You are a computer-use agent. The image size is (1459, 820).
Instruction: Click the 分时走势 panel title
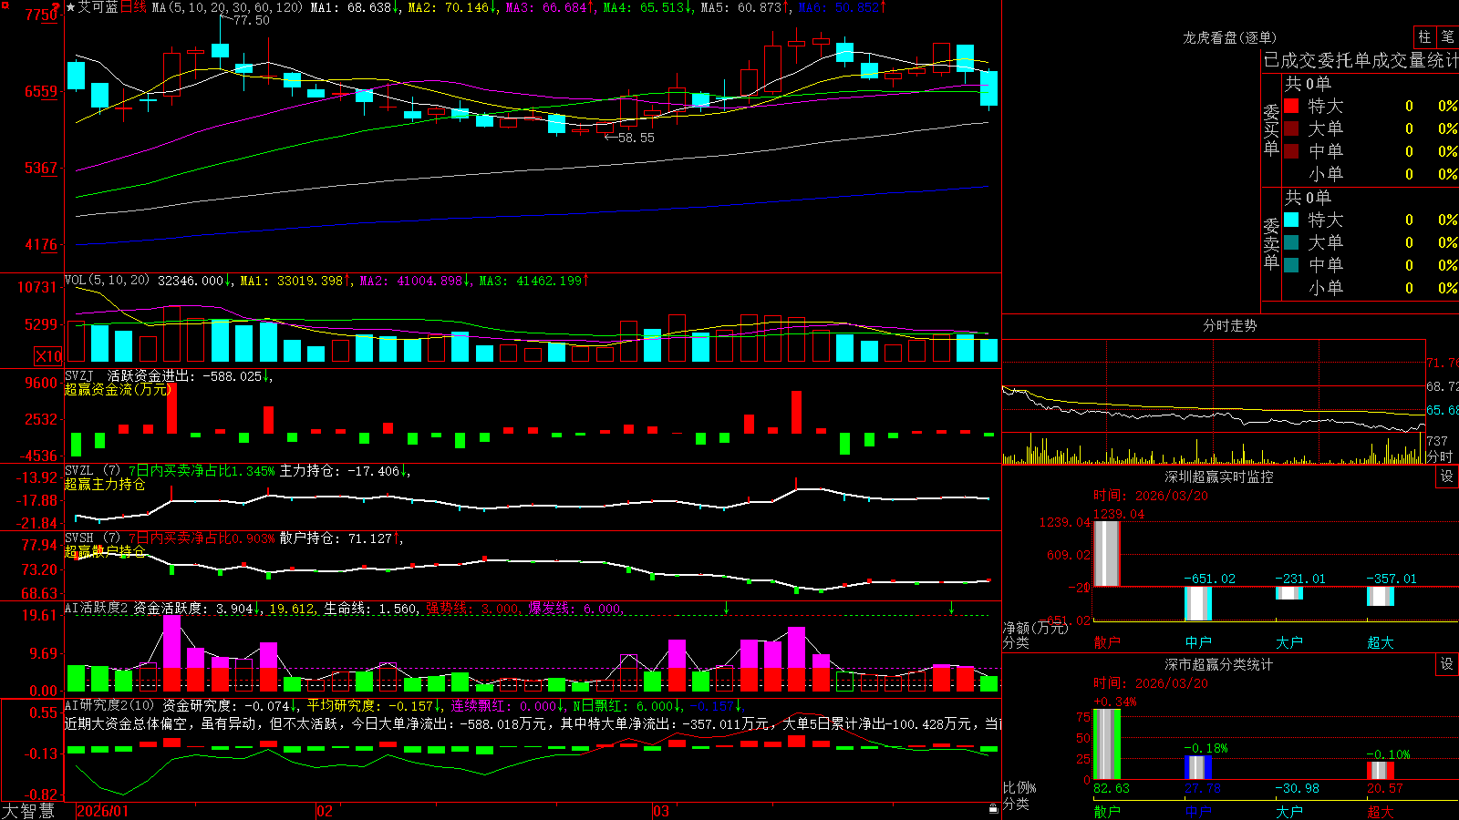click(1230, 325)
